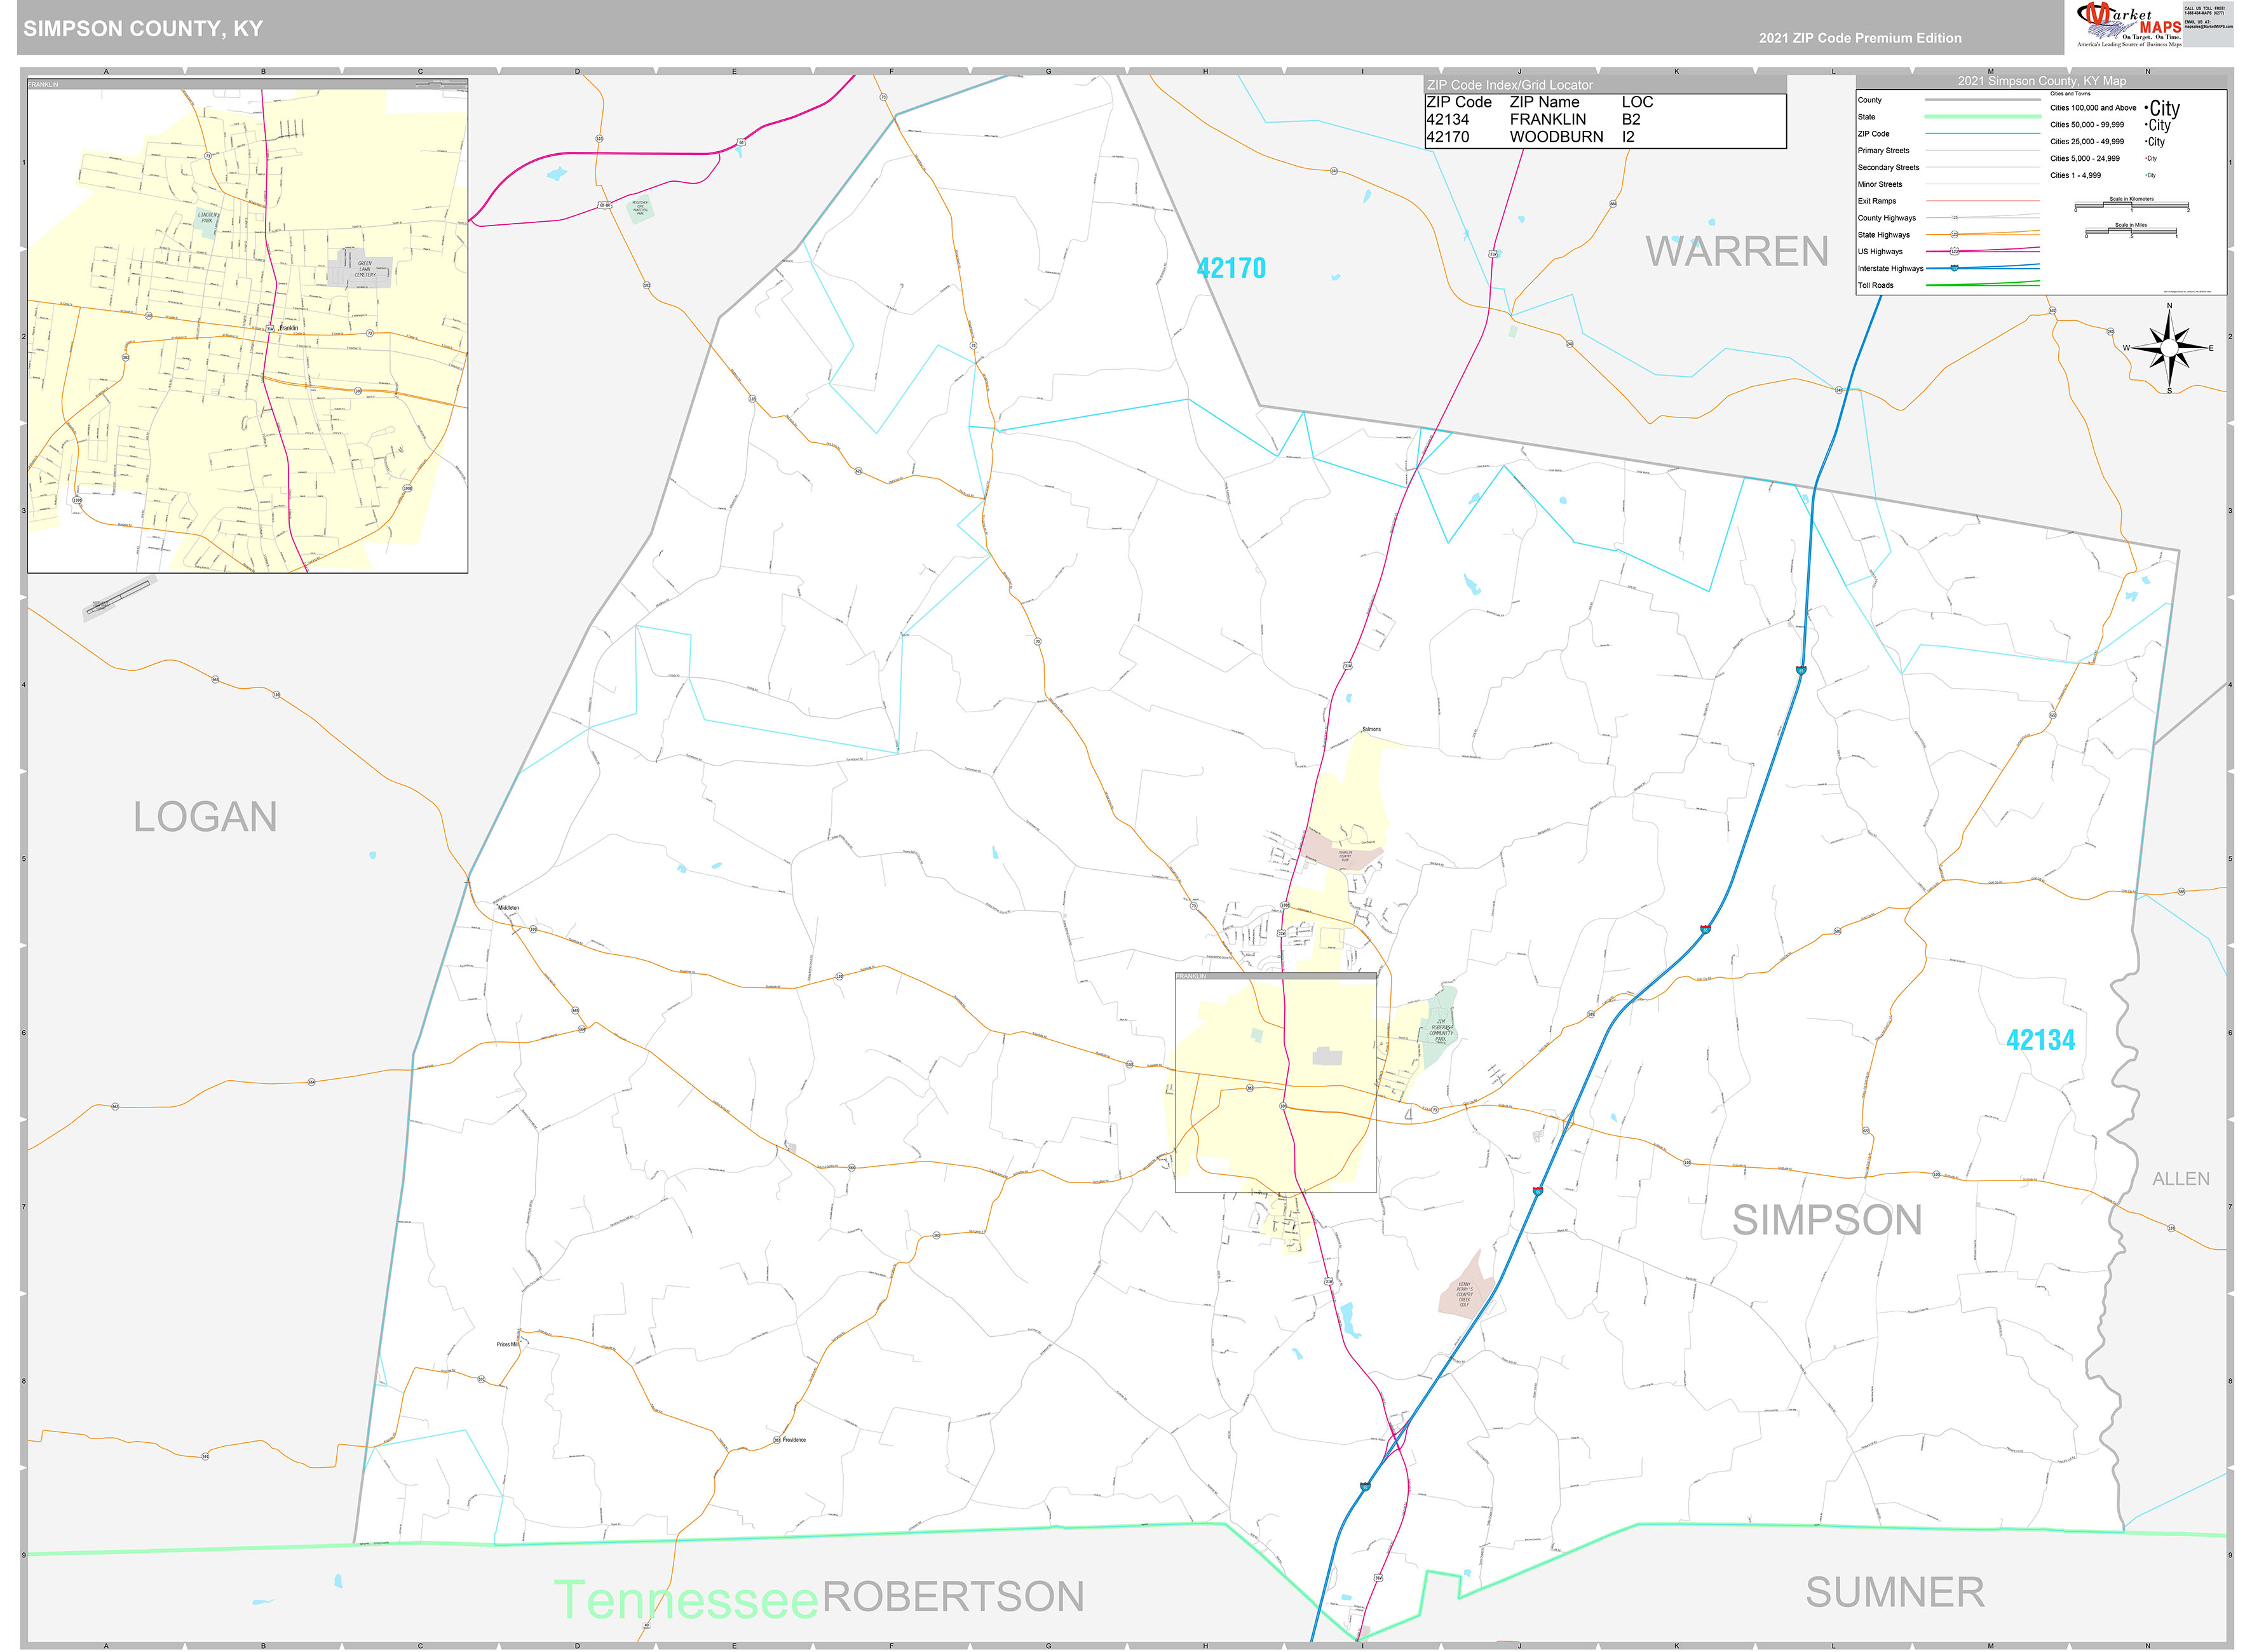Viewport: 2245px width, 1652px height.
Task: Click the US Highways route shield in the legend
Action: (1954, 252)
